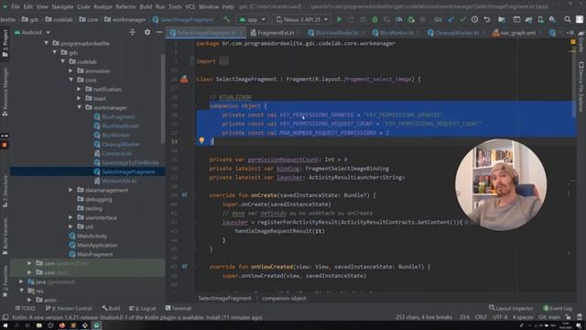Click the Make Project hammer icon
Viewport: 586px width, 330px height.
click(x=226, y=19)
